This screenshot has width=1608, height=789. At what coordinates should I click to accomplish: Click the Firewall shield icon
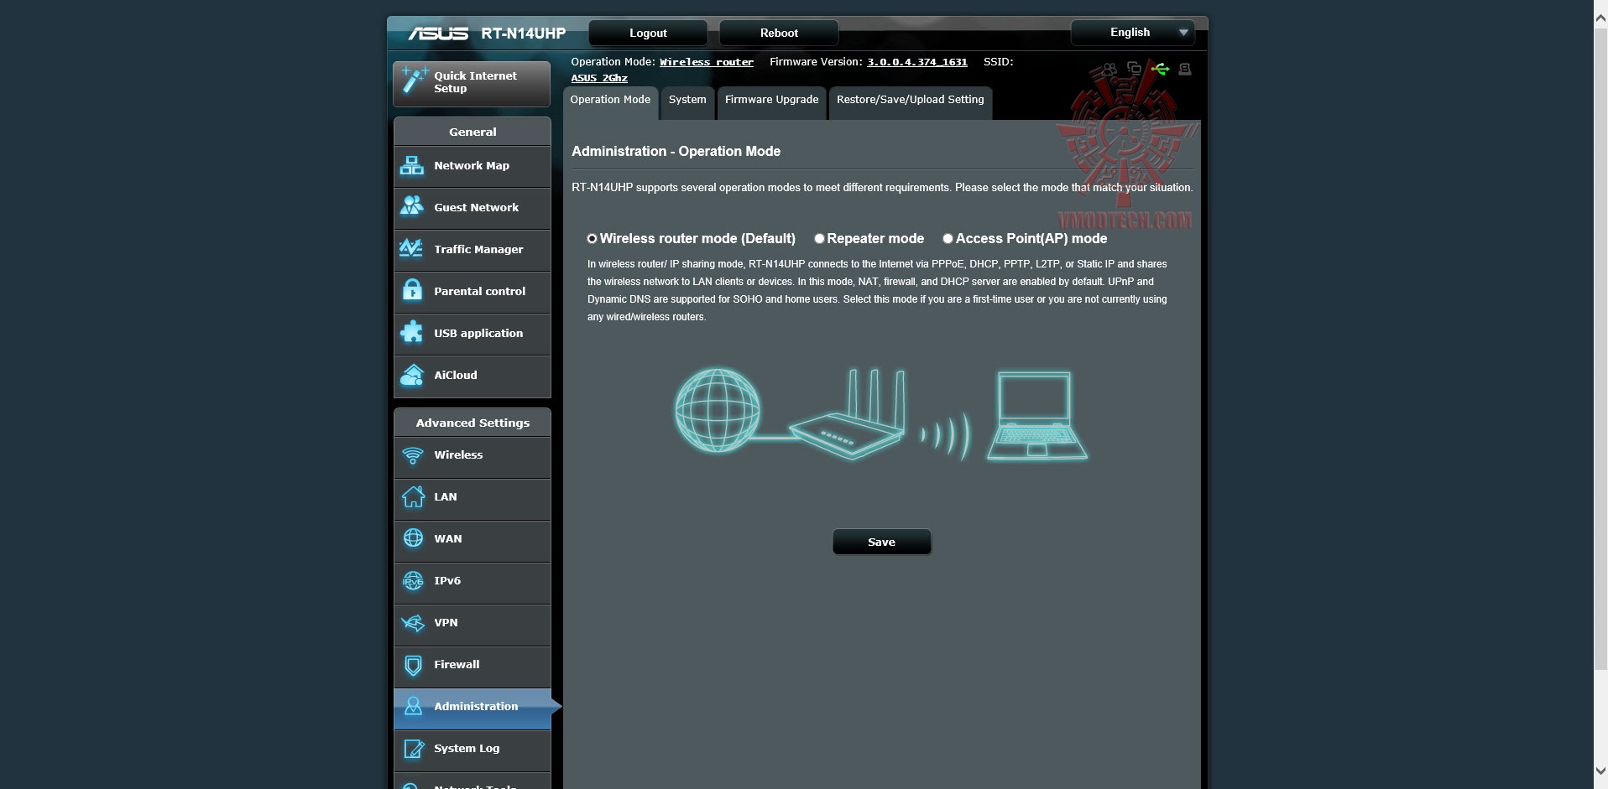[413, 665]
